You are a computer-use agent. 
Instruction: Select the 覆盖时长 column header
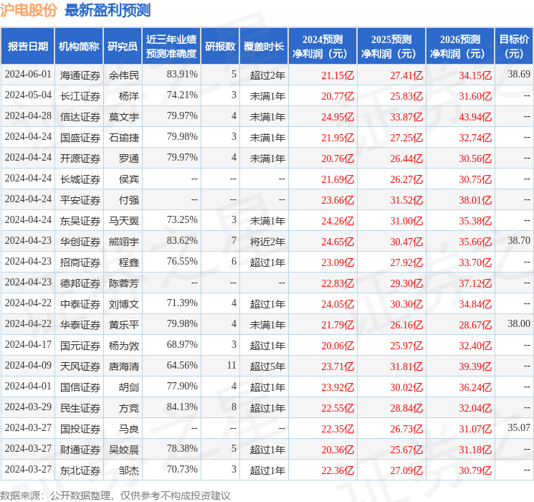[x=264, y=46]
